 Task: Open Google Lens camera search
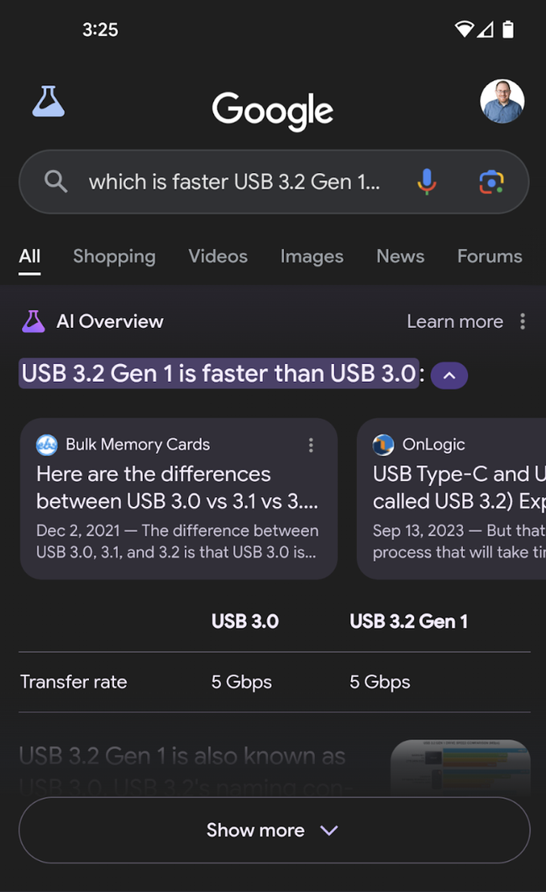coord(491,182)
